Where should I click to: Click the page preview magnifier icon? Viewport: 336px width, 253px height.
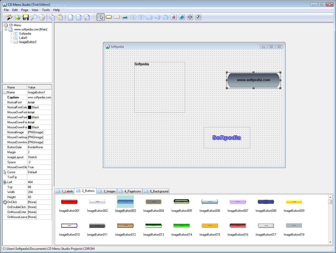click(x=87, y=17)
